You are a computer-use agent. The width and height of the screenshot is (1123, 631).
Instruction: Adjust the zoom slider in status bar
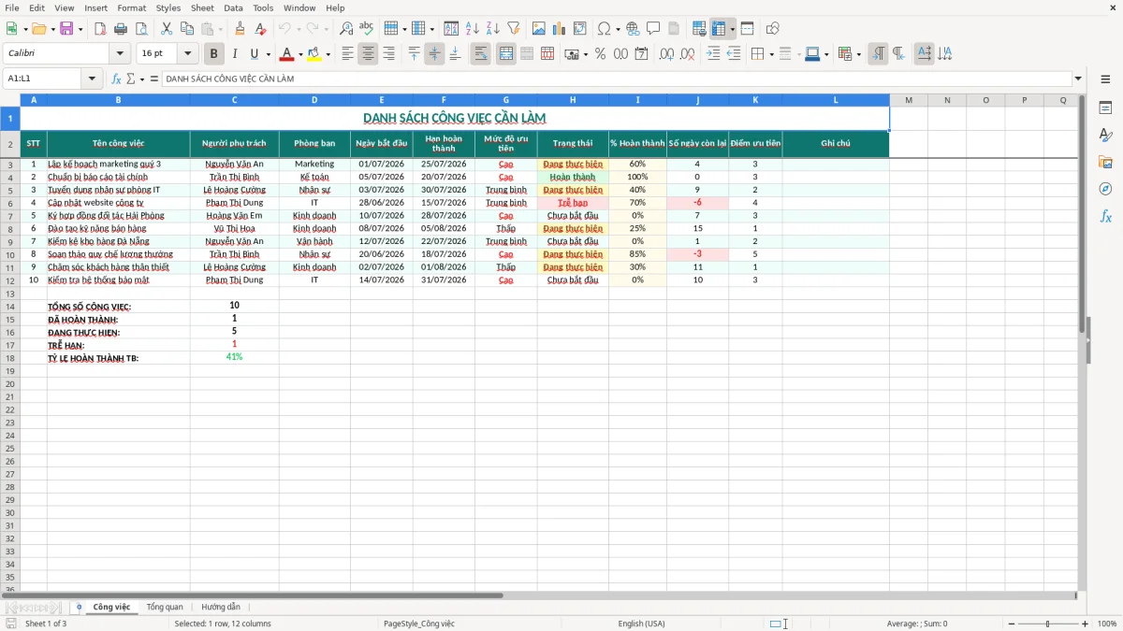1047,624
